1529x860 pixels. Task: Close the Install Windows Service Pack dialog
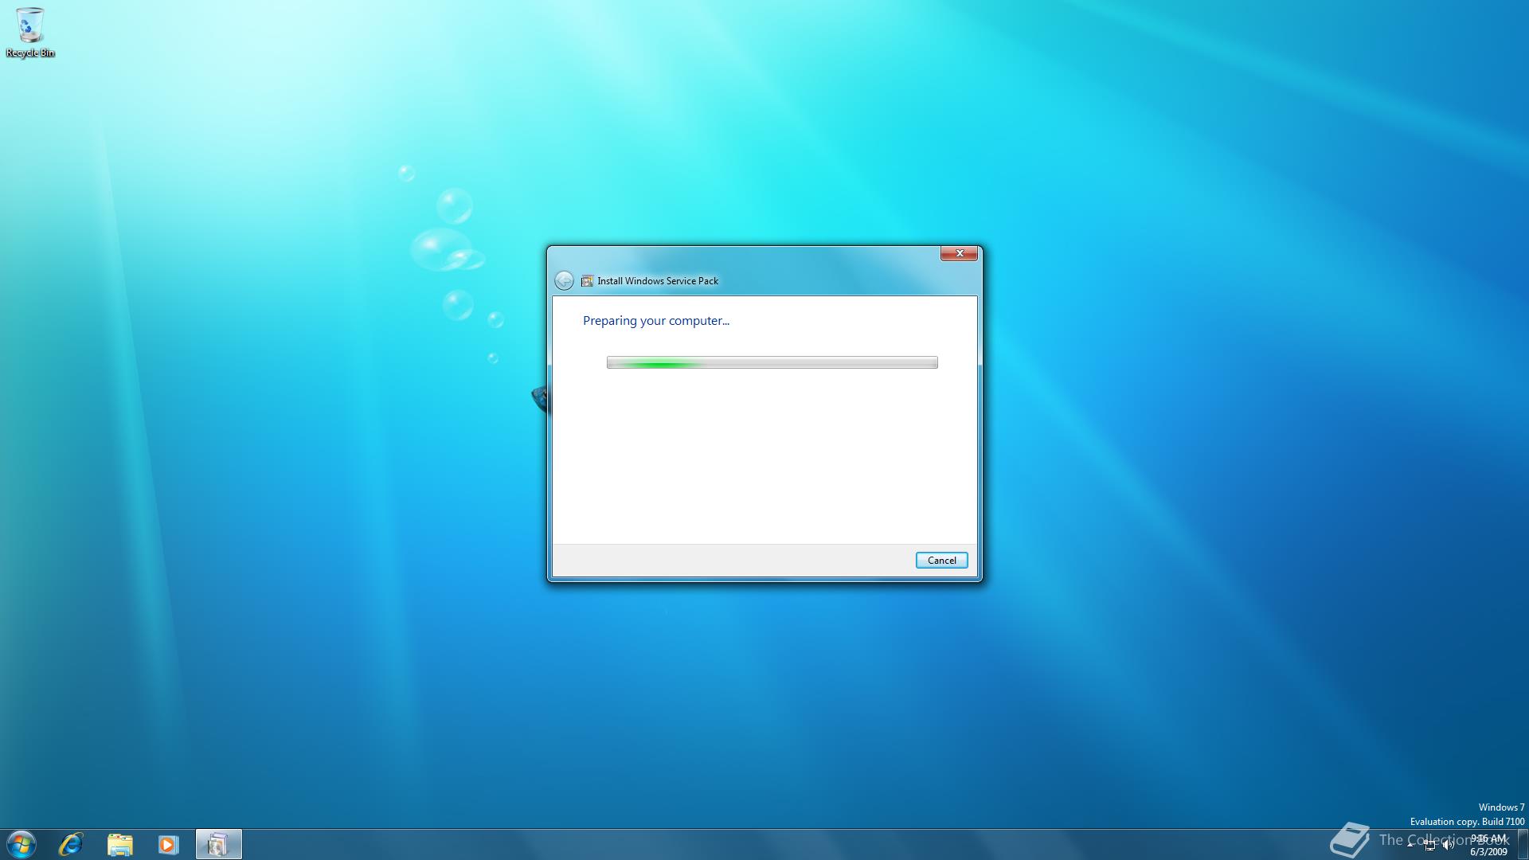(959, 253)
